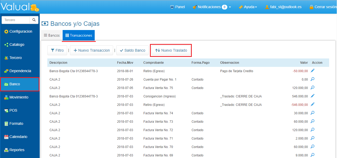337x158 pixels.
Task: Click the Saldo Banco button
Action: click(x=132, y=50)
